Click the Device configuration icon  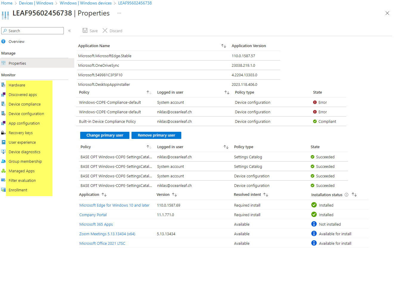click(3, 114)
